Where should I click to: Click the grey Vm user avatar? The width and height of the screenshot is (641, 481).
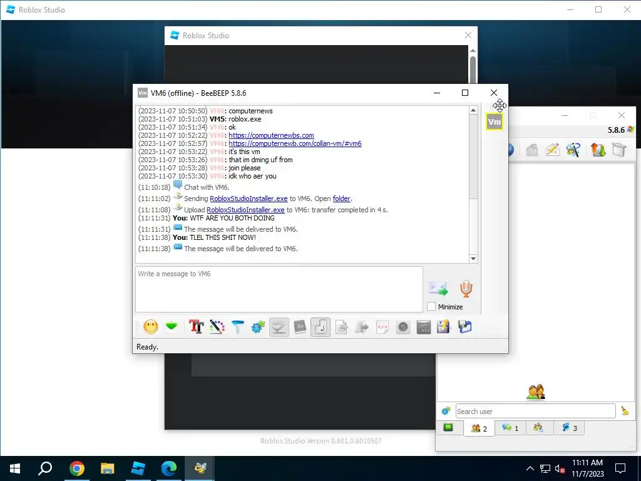495,122
